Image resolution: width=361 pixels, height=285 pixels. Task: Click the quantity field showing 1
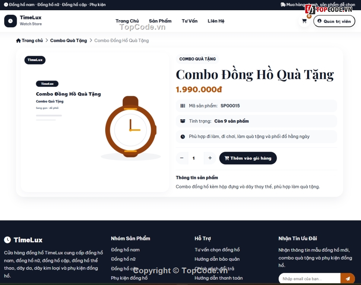tap(196, 158)
